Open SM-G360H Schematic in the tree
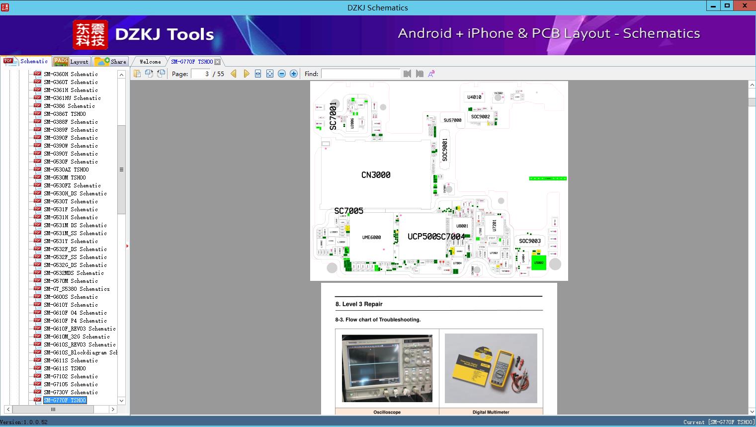756x427 pixels. pos(71,74)
